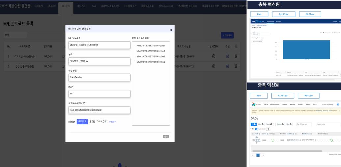Click 취소 button in dialog
The height and width of the screenshot is (167, 341).
pyautogui.click(x=166, y=136)
